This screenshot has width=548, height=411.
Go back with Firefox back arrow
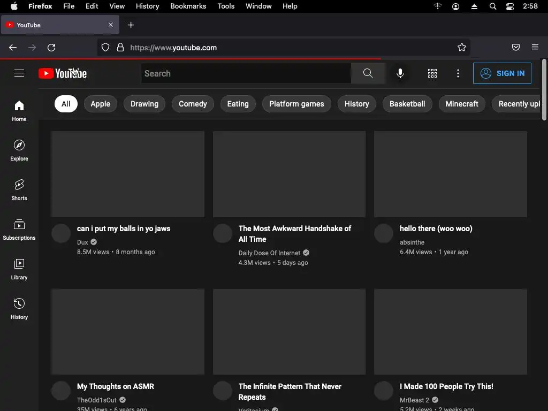point(13,48)
